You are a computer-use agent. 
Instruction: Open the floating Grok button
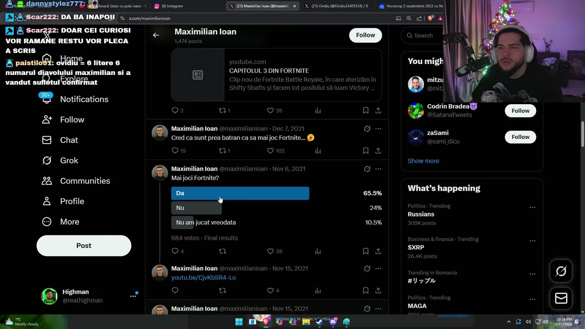[561, 271]
